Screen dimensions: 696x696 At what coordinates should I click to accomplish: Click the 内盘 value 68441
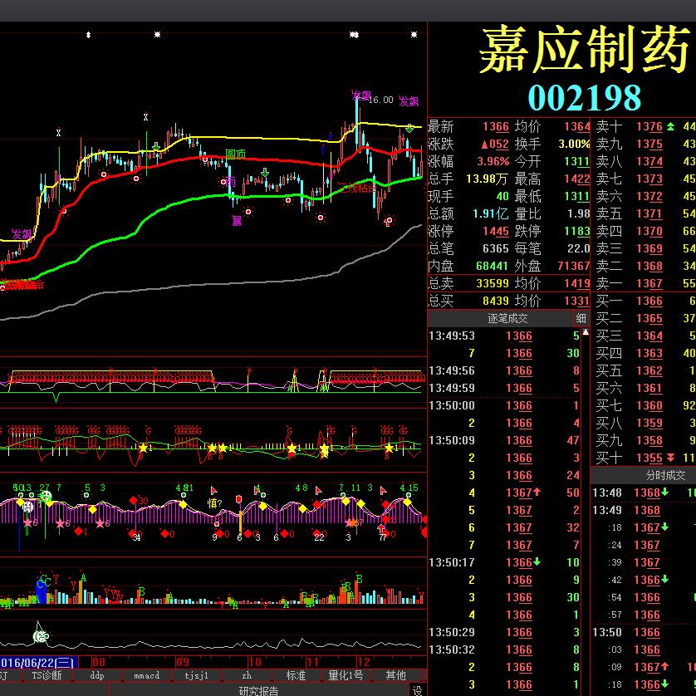pos(492,267)
